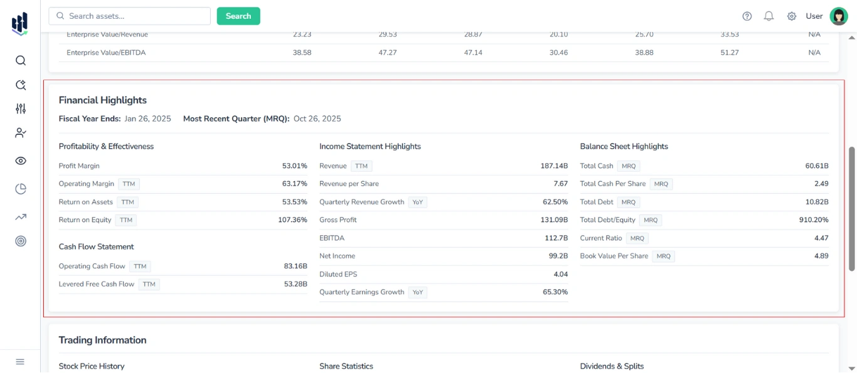
Task: Toggle the TTM badge beside Operating Margin
Action: click(x=129, y=184)
